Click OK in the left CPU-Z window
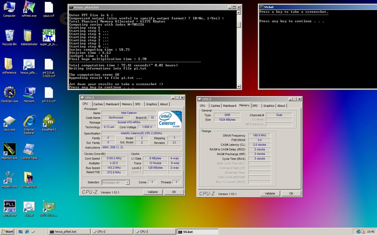377x235 pixels. [x=174, y=192]
